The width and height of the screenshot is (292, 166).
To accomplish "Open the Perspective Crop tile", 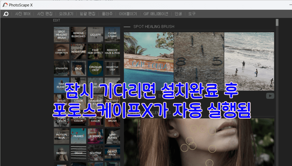I will 112,69.
